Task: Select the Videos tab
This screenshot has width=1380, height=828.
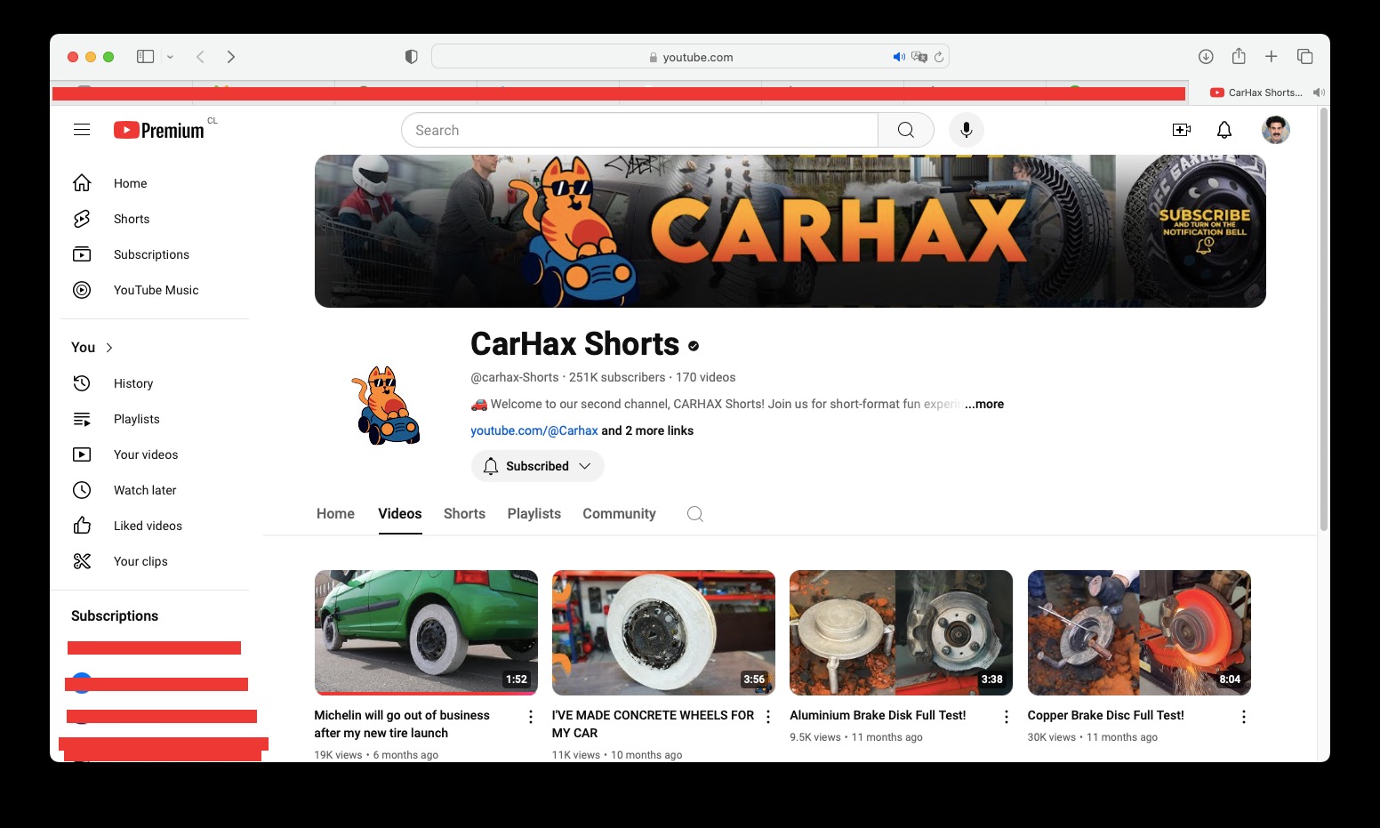Action: pyautogui.click(x=400, y=514)
